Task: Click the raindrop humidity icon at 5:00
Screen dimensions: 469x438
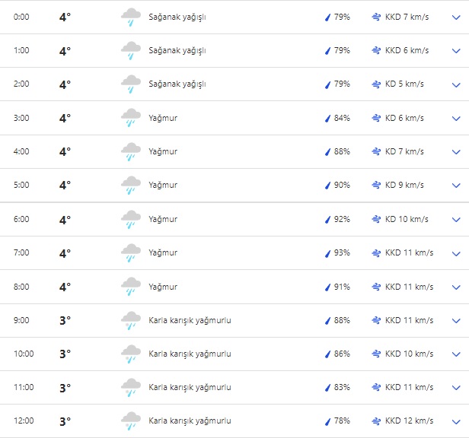Action: click(x=327, y=186)
